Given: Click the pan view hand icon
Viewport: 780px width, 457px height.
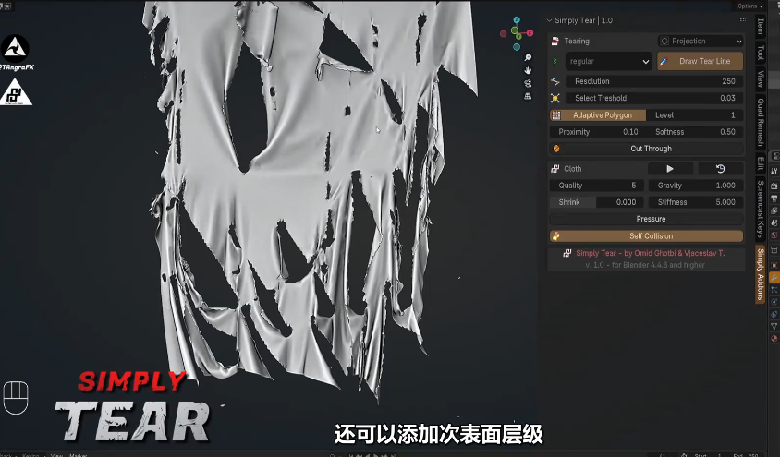Looking at the screenshot, I should (528, 70).
